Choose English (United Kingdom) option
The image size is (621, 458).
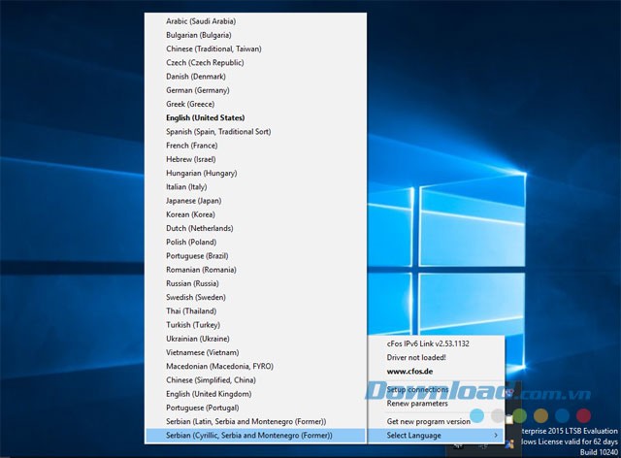[x=209, y=393]
